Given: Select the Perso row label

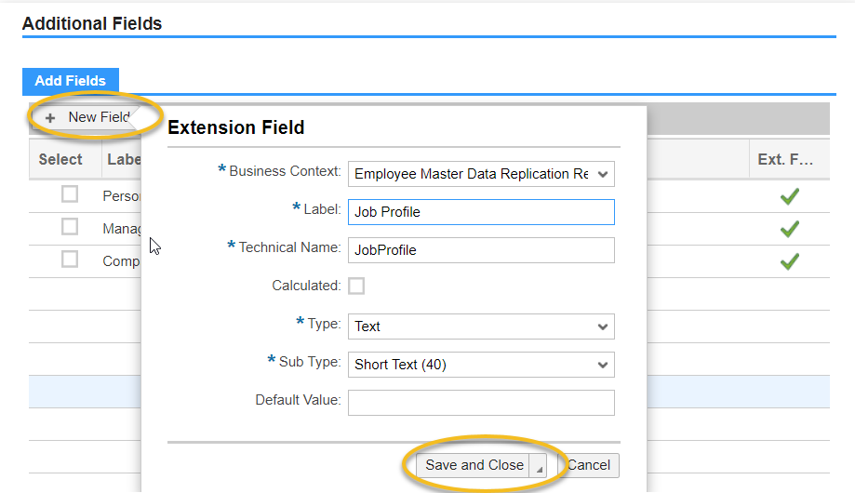Looking at the screenshot, I should click(x=121, y=196).
